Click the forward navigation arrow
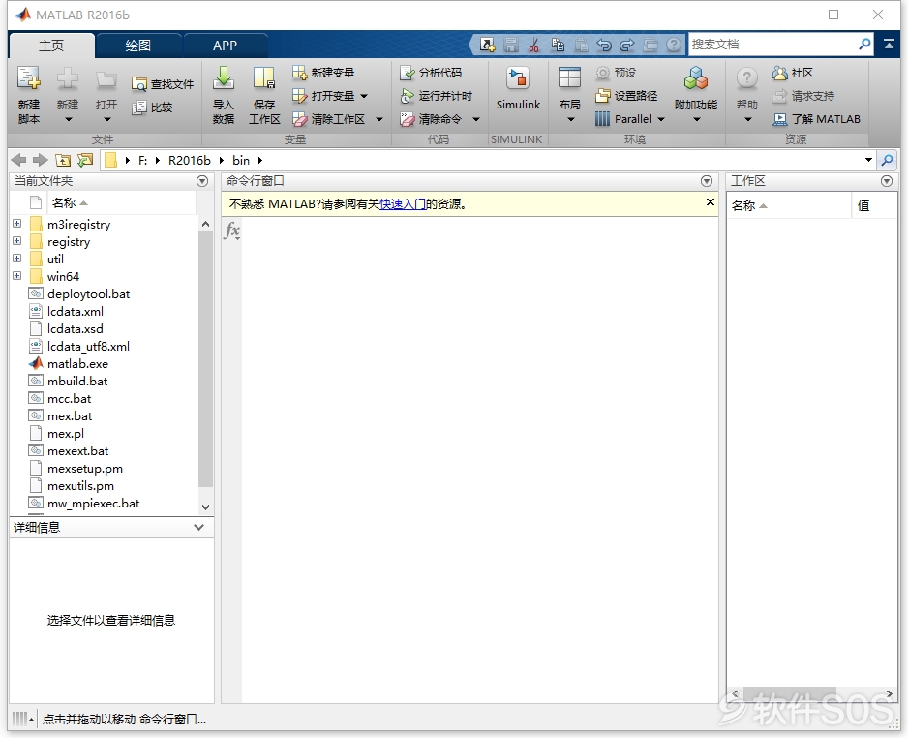Screen dimensions: 908x738 tap(40, 161)
